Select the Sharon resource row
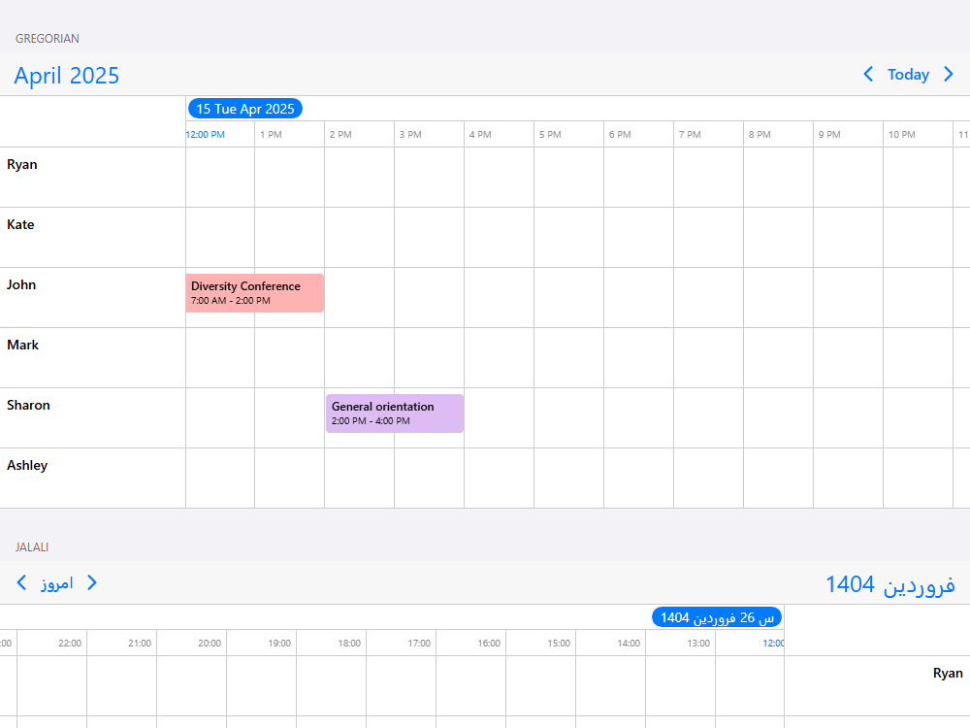Viewport: 970px width, 728px height. tap(93, 417)
